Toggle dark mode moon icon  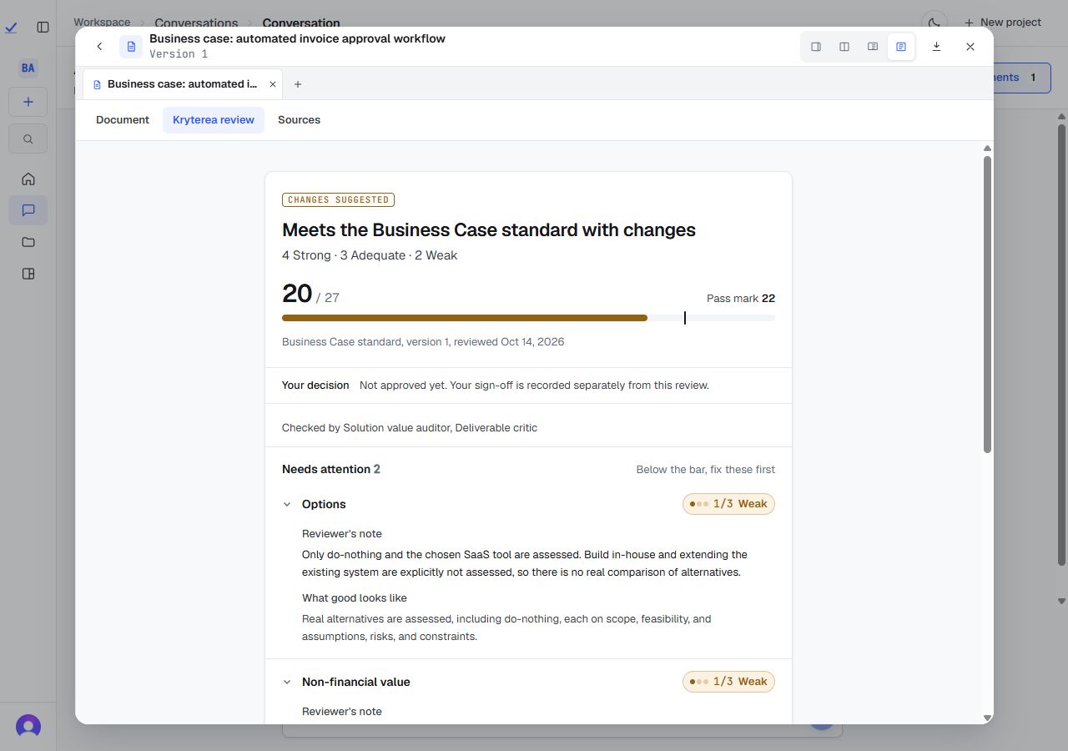[934, 23]
